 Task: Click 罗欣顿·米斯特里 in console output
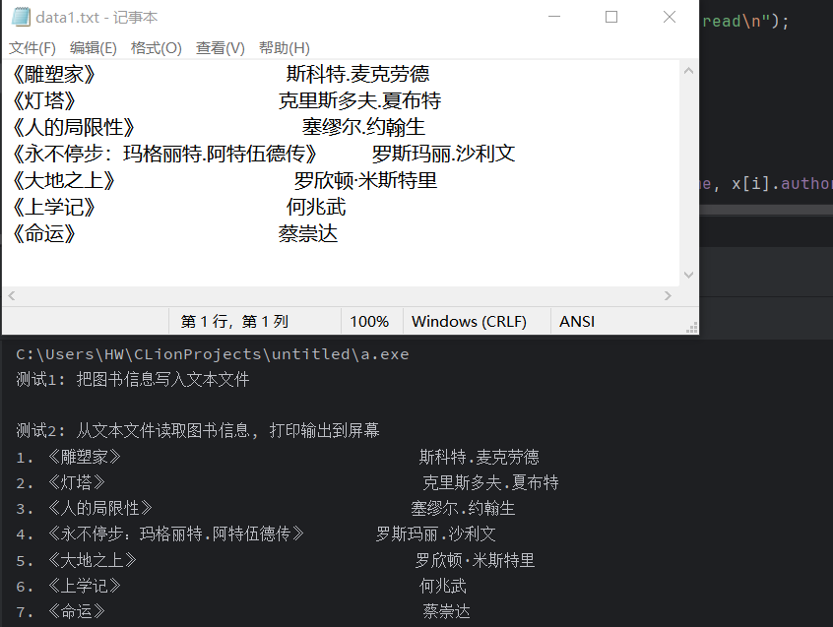(x=475, y=559)
